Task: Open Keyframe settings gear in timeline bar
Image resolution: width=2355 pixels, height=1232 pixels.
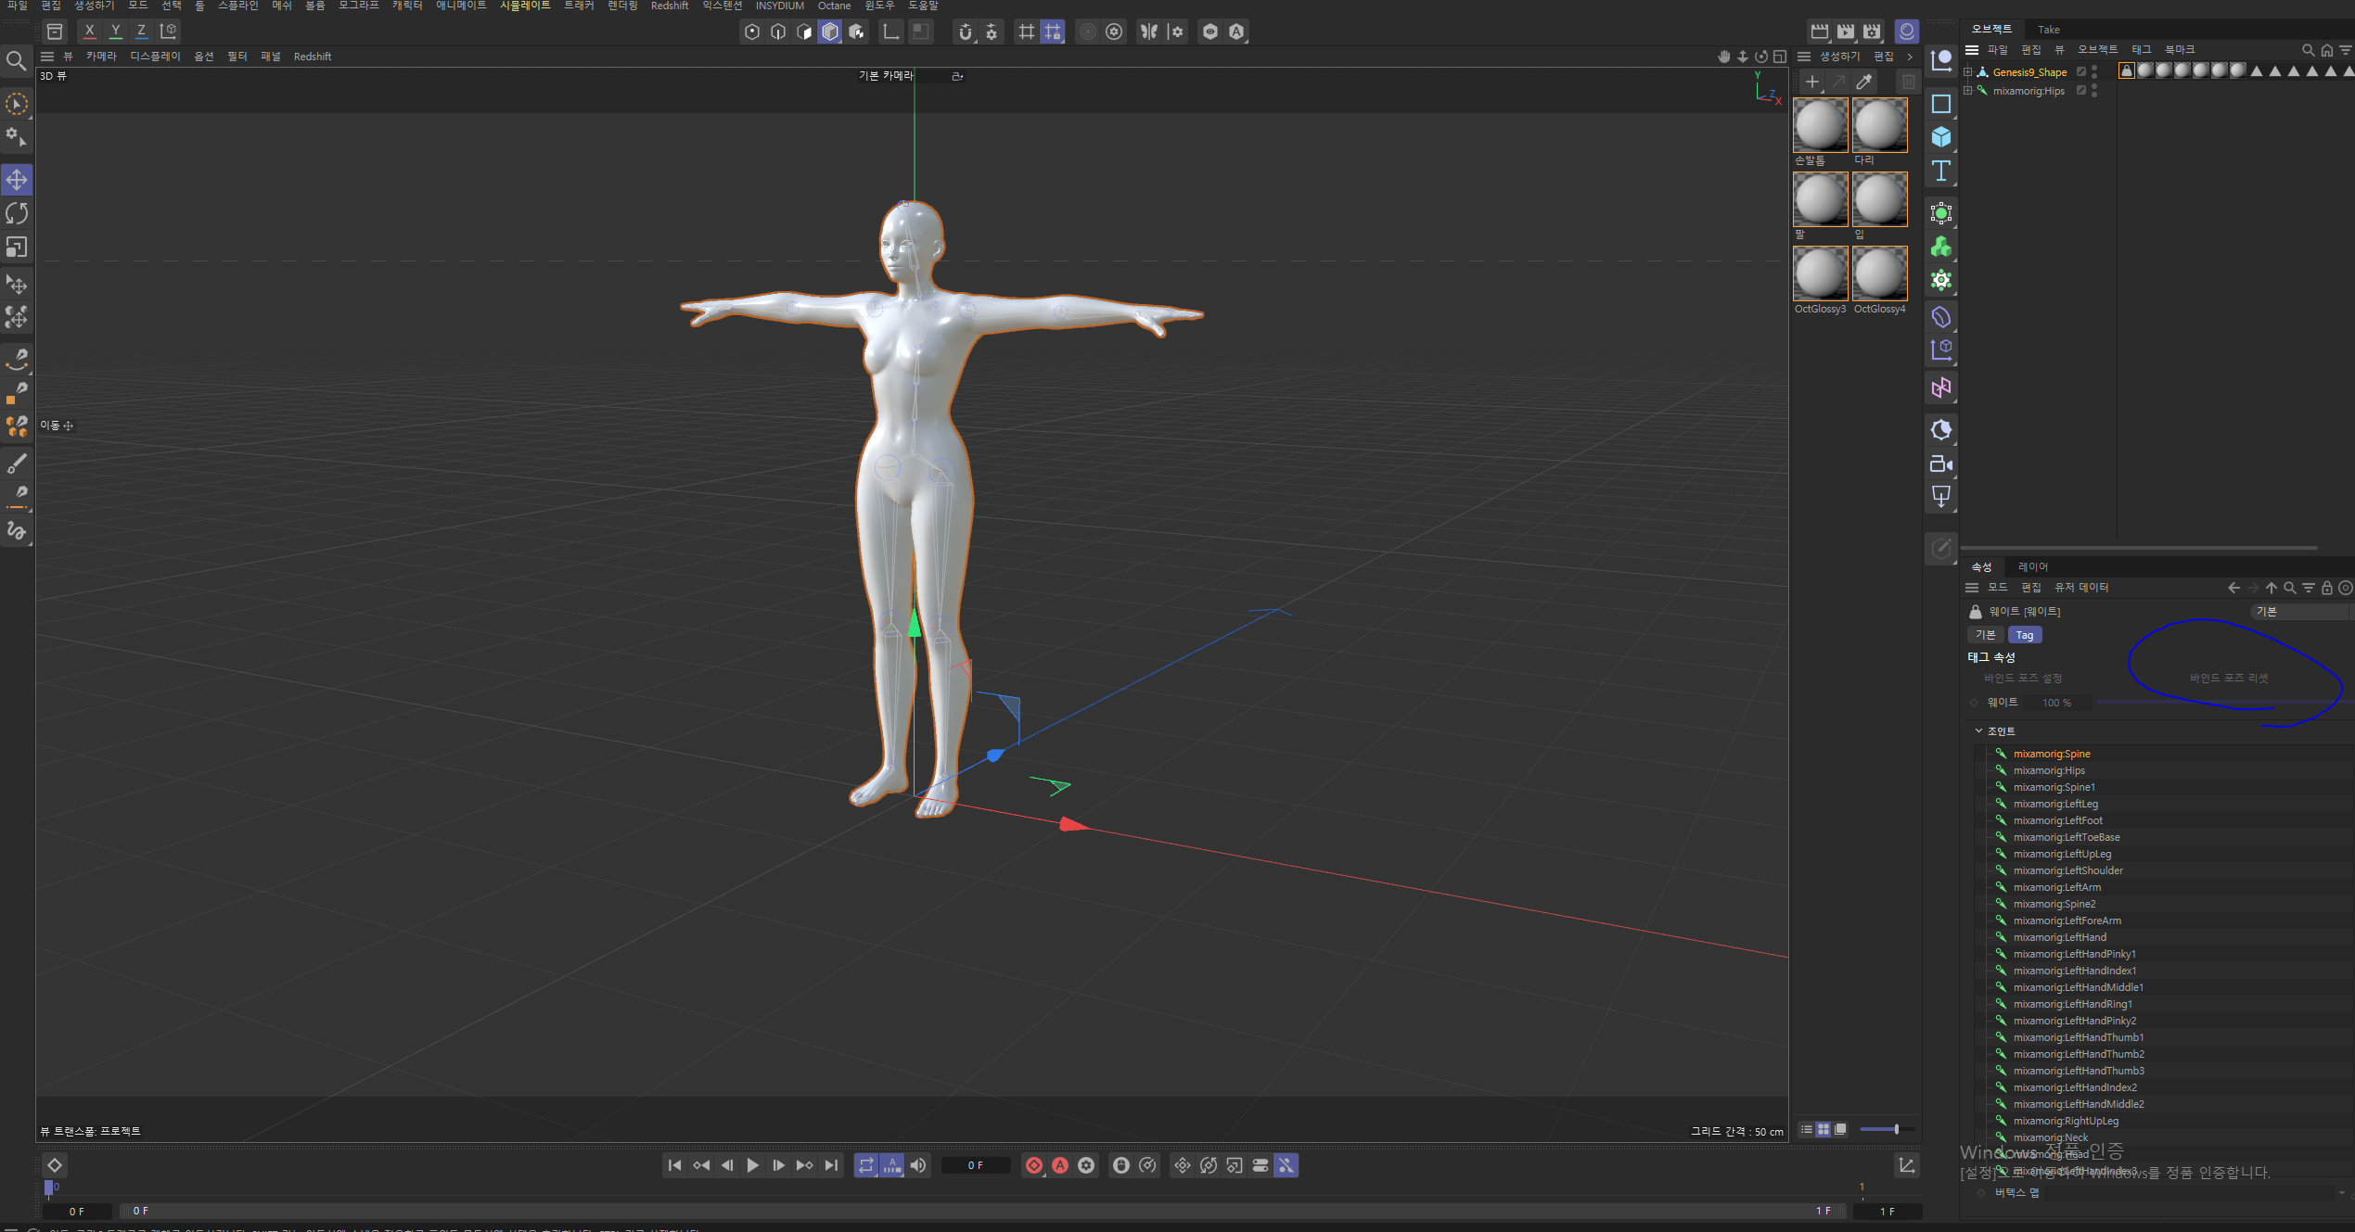Action: 1086,1165
